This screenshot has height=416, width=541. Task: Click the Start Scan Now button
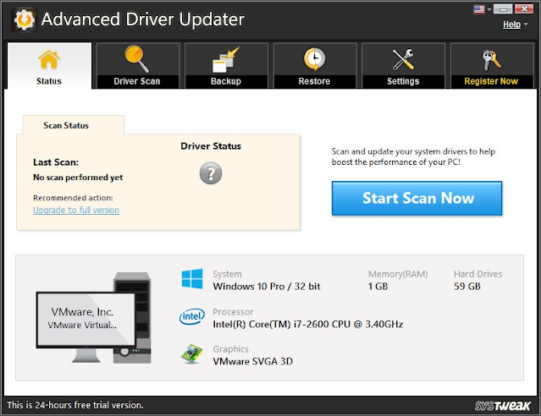[x=417, y=198]
